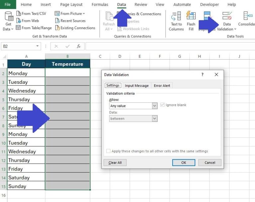The image size is (255, 202).
Task: Select the Temperature header cell
Action: 67,64
